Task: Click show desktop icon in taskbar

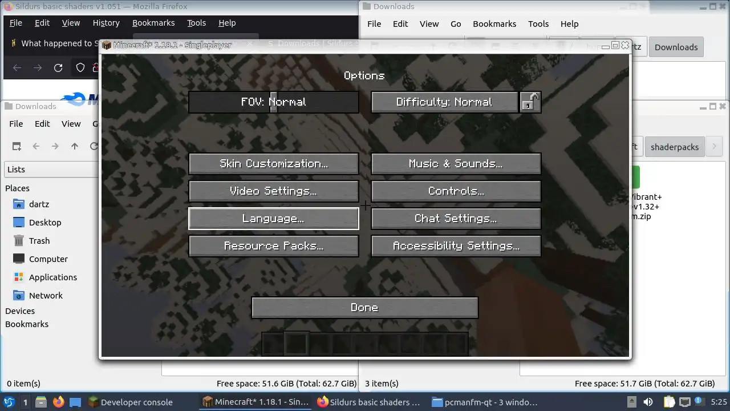Action: [x=75, y=402]
